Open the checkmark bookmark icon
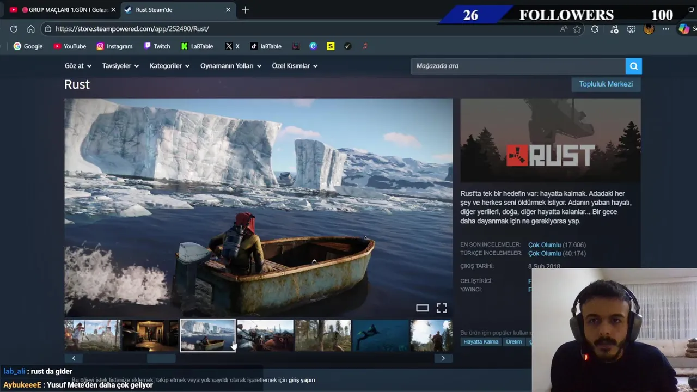This screenshot has width=697, height=392. 347,46
